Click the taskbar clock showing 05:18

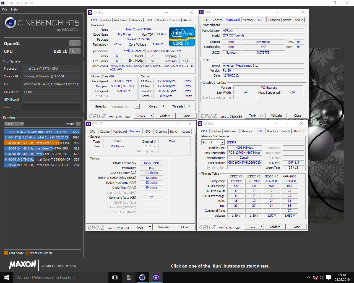pos(342,277)
